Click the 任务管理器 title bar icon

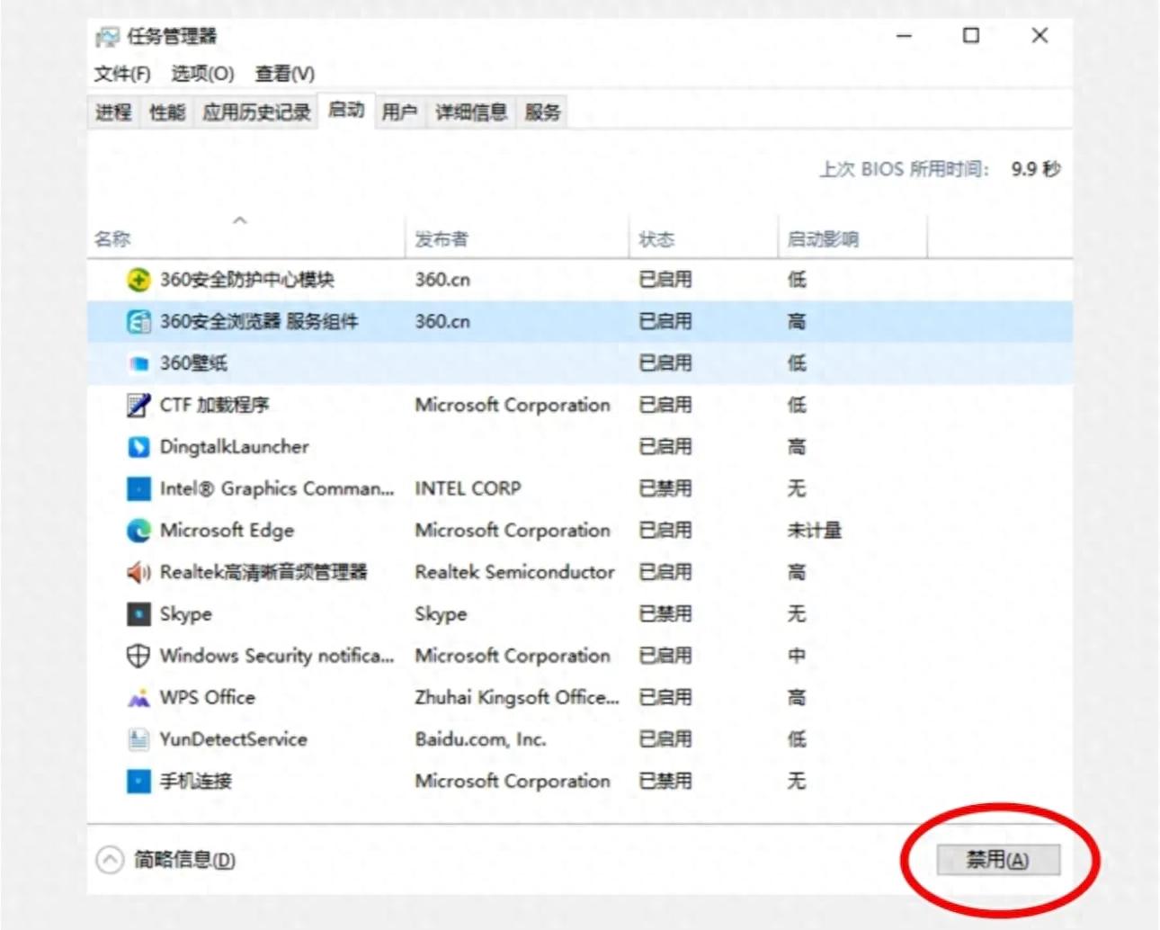tap(107, 37)
